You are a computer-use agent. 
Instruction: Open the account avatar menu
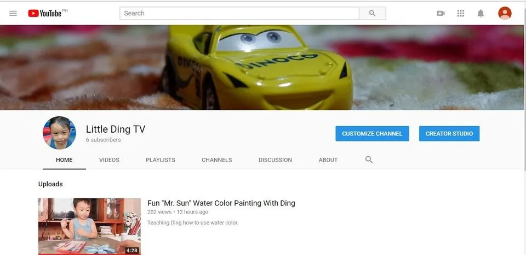coord(505,13)
